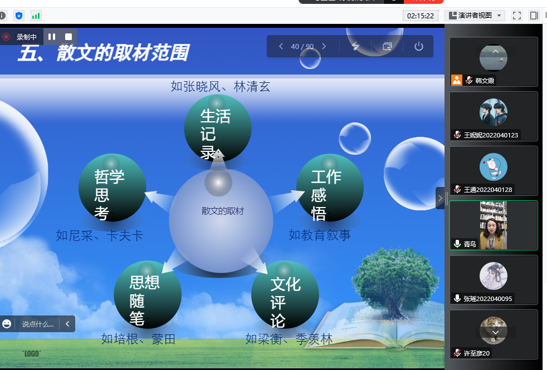Pause the meeting recording
Image resolution: width=547 pixels, height=370 pixels.
click(52, 37)
